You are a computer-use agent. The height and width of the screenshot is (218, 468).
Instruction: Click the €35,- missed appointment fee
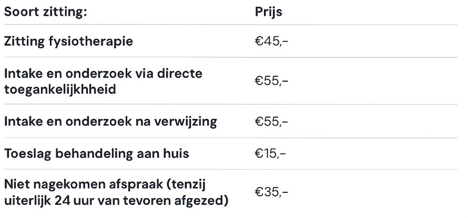pos(271,192)
